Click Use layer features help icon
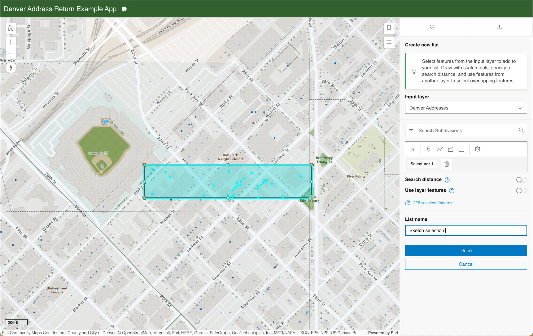Screen dimensions: 533x336 [452, 191]
